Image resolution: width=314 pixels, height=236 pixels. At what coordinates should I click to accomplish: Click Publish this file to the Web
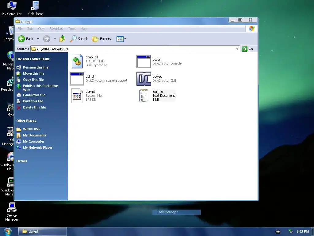click(x=40, y=88)
